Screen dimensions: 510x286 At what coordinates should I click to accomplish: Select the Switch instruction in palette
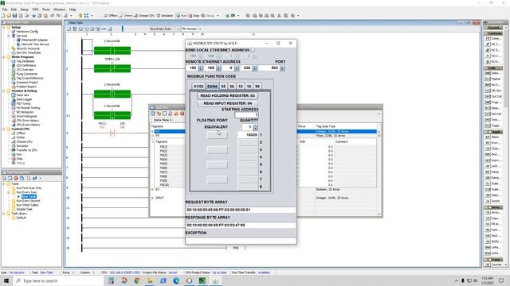pos(493,201)
